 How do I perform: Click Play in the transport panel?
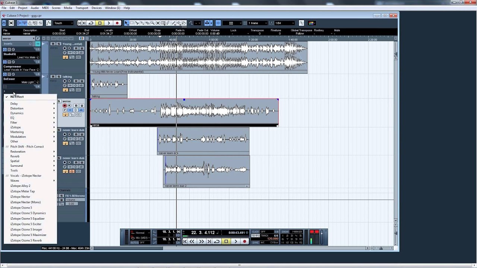pos(236,241)
